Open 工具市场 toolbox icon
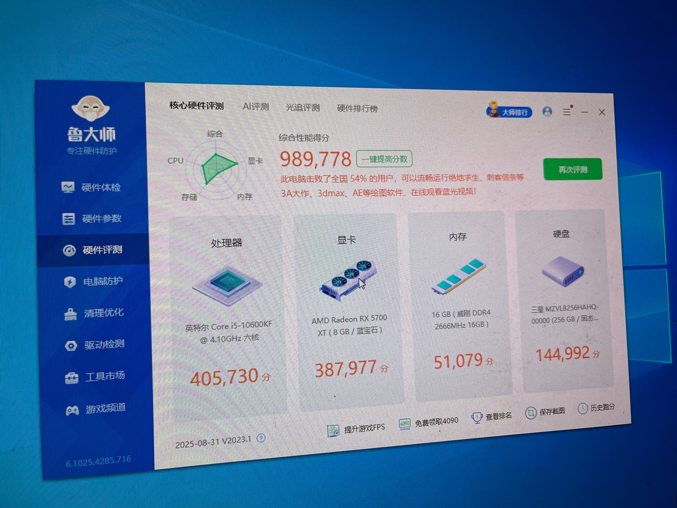This screenshot has height=508, width=677. click(72, 378)
